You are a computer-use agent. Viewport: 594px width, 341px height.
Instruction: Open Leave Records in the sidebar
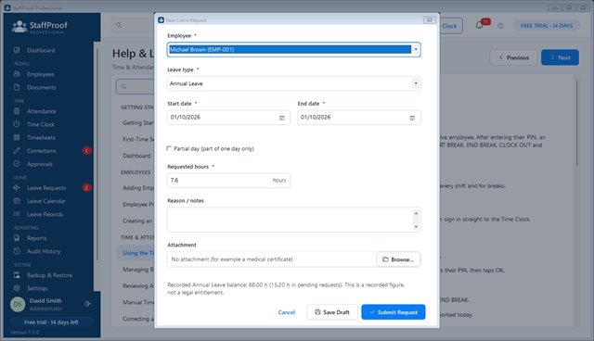(45, 214)
